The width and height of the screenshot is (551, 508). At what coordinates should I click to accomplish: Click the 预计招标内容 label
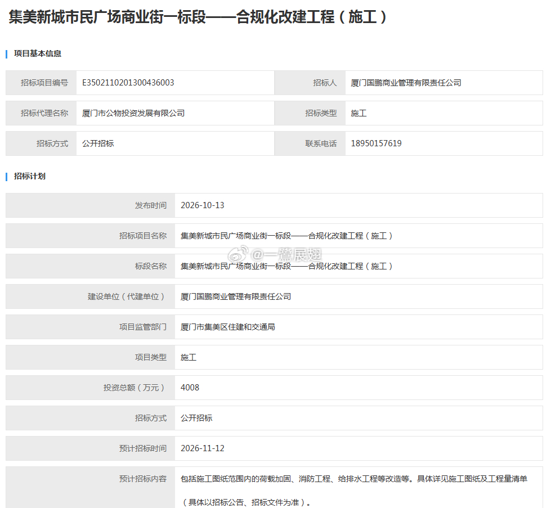coord(142,479)
